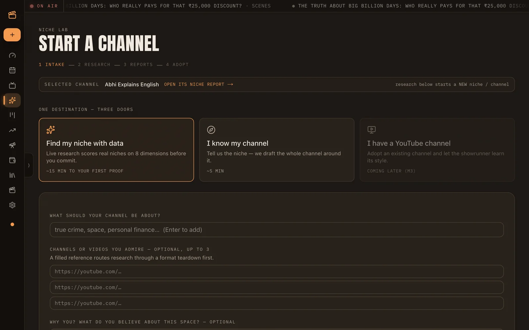Select the 4 ADOPT step

tap(177, 65)
